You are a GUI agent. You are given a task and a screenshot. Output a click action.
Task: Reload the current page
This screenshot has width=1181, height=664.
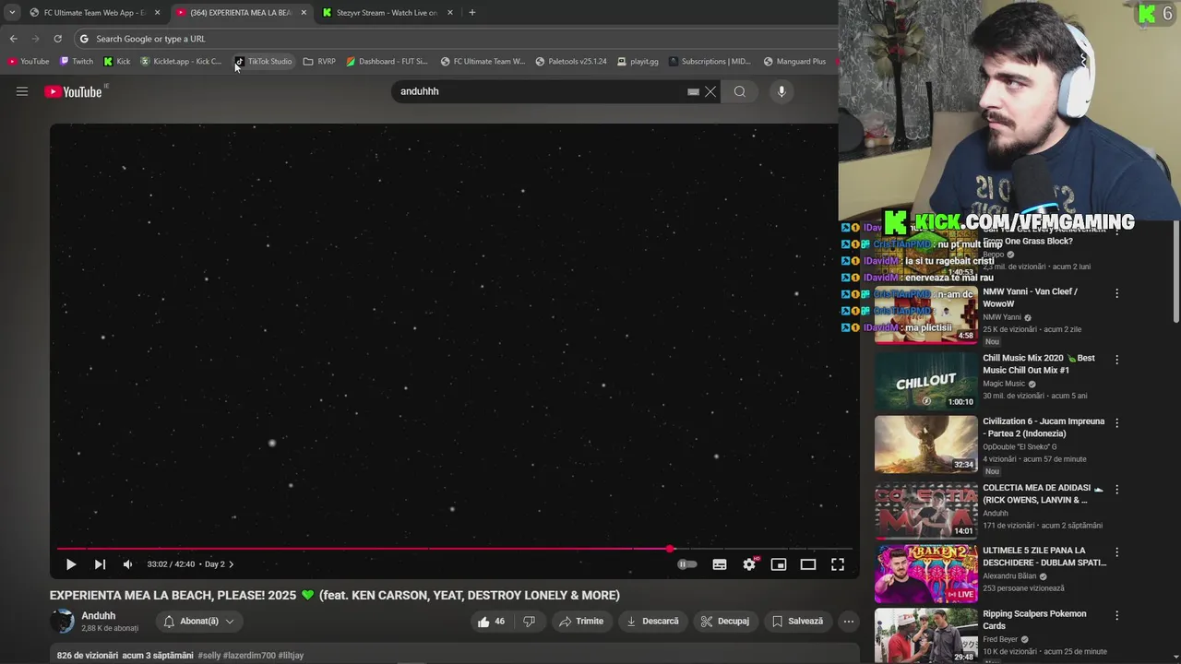tap(57, 39)
